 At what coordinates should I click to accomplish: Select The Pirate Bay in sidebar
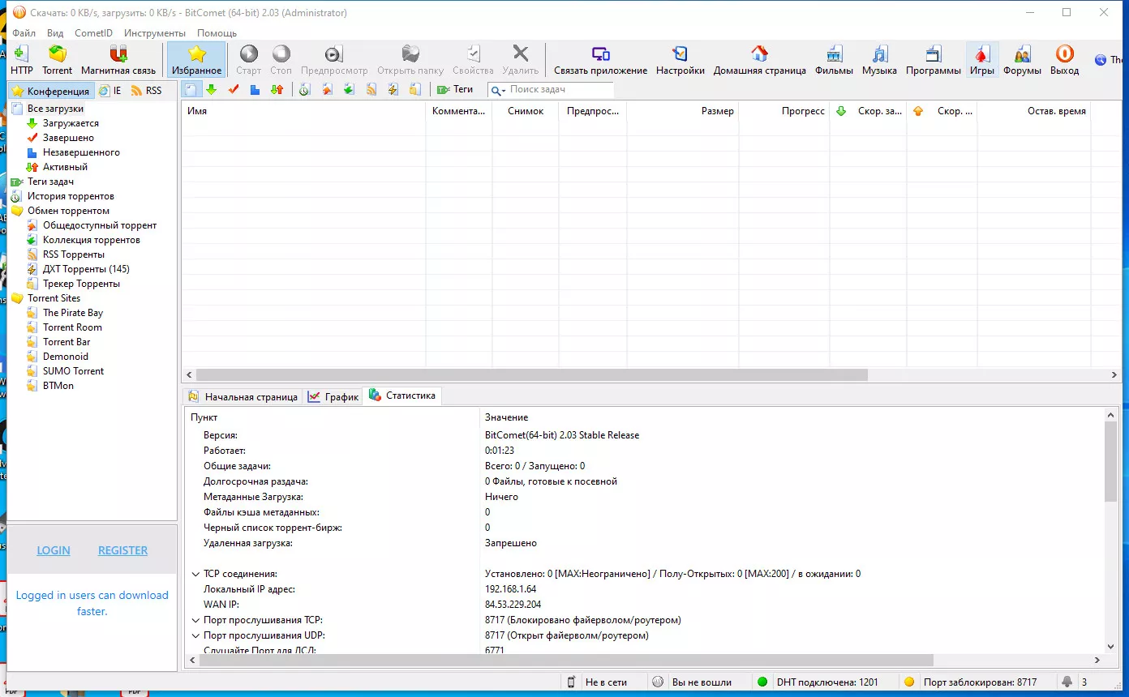(x=72, y=313)
